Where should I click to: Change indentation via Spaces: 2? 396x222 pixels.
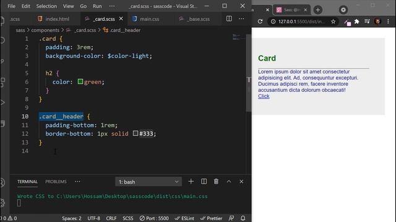click(x=72, y=218)
